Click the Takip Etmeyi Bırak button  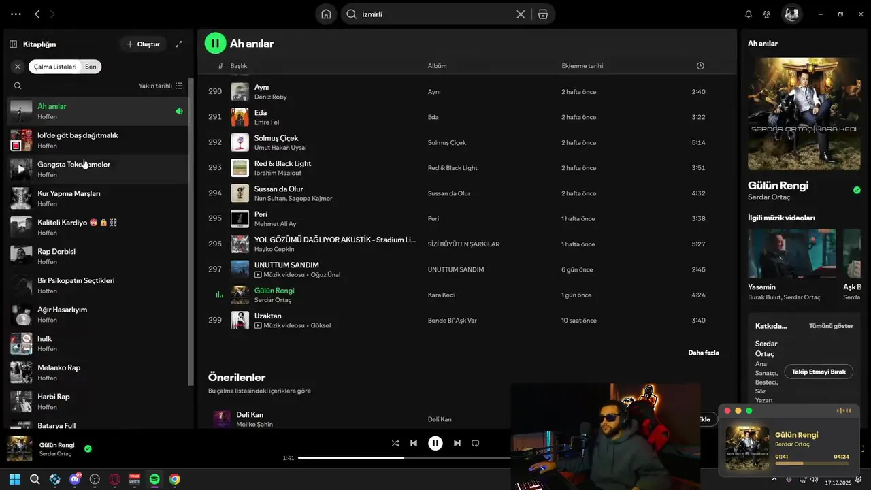819,372
